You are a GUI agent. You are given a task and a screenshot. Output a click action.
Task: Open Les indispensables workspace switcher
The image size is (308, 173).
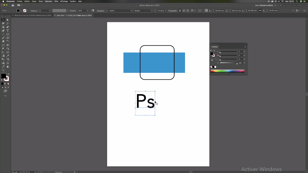click(x=265, y=5)
